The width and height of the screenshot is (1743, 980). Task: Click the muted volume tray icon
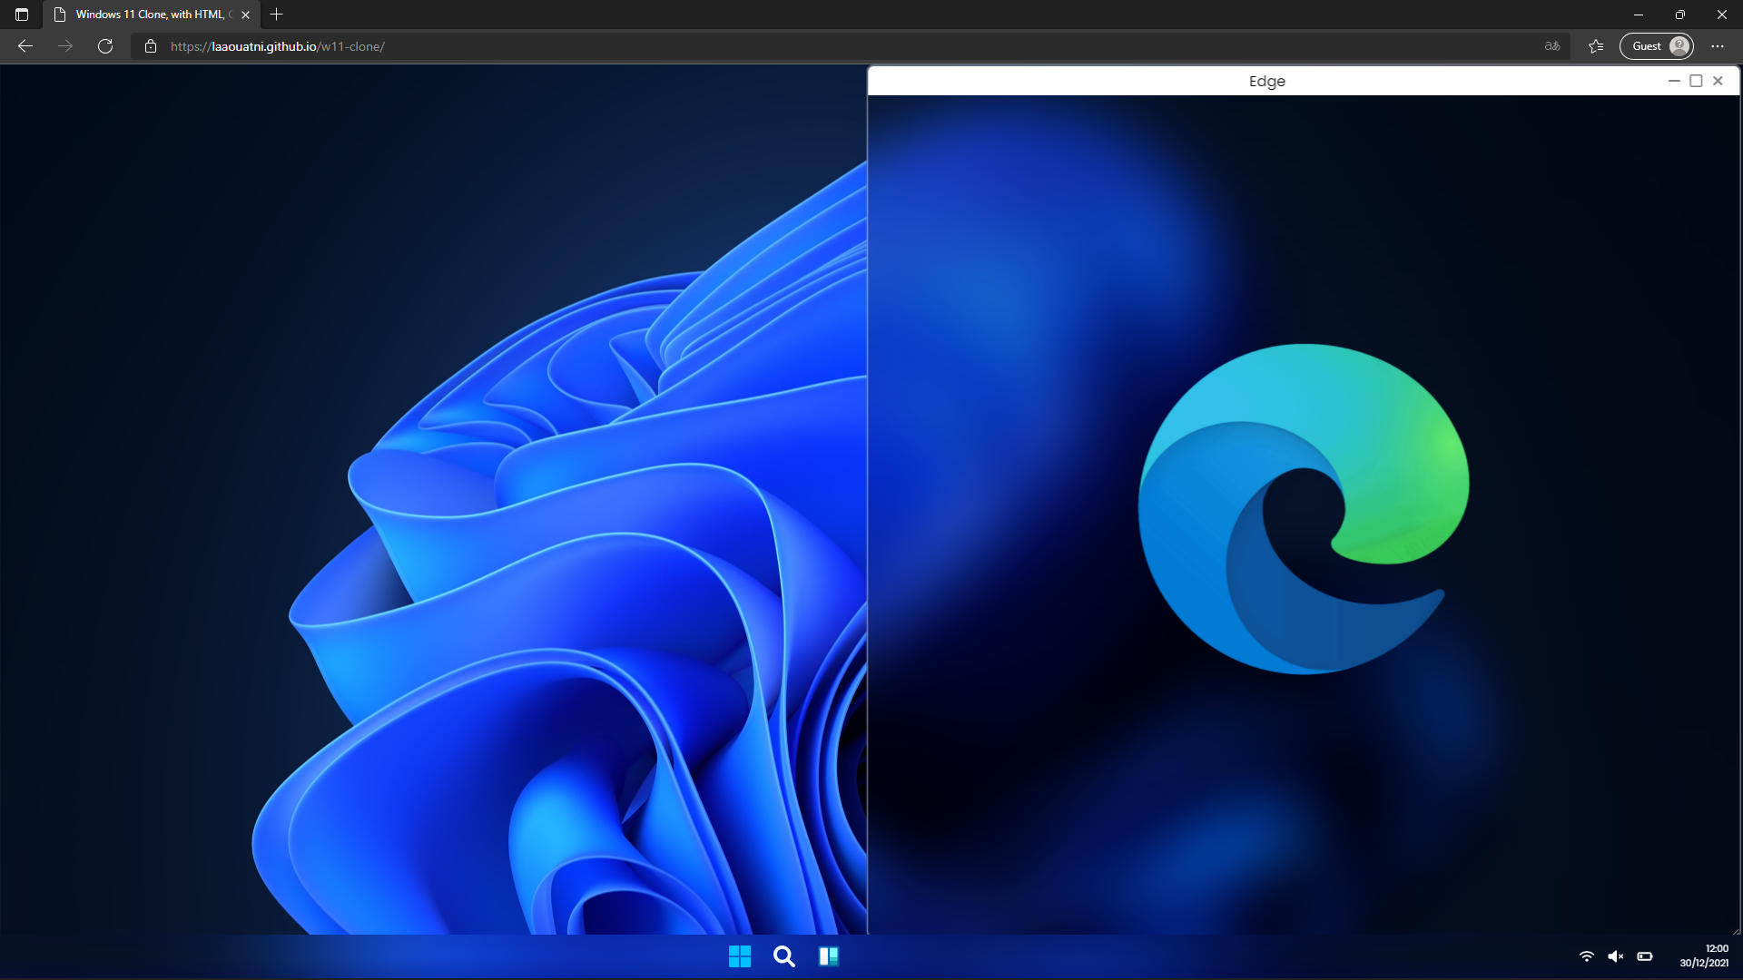pos(1615,956)
